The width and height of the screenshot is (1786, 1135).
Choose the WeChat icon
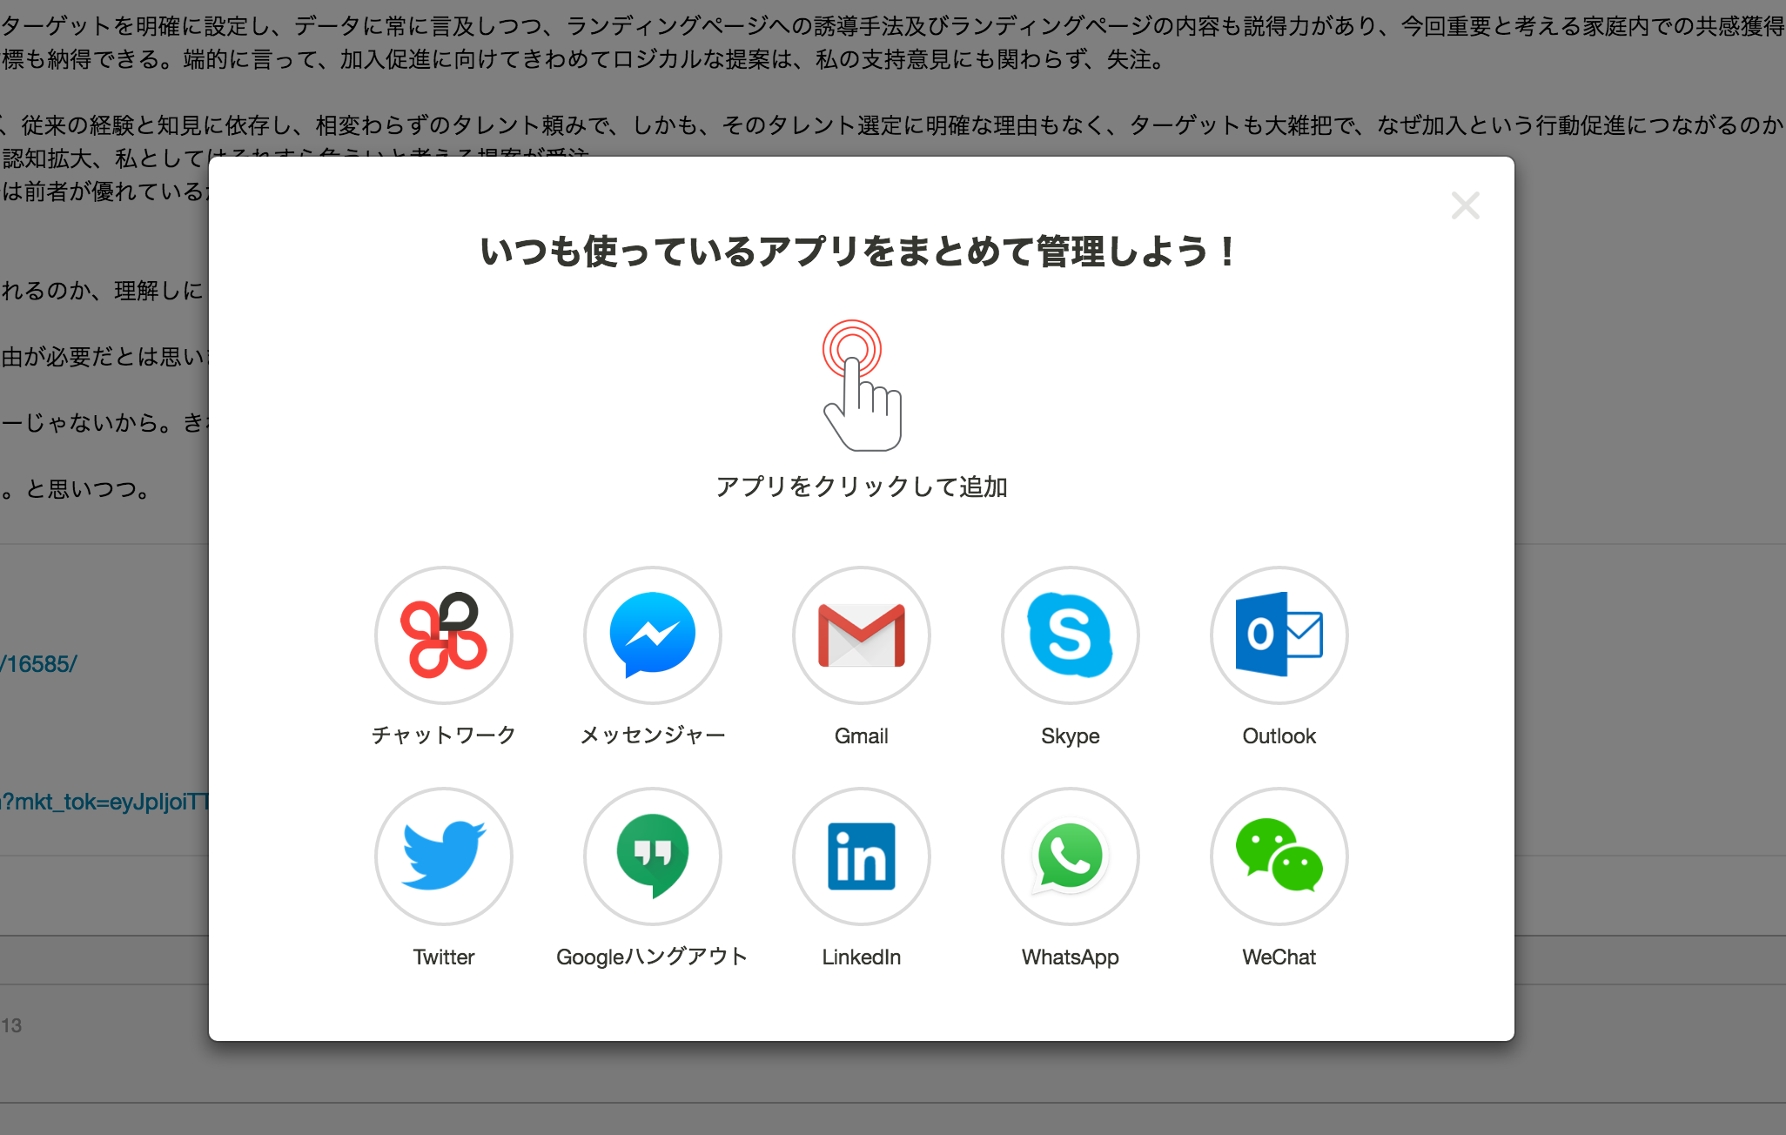(x=1279, y=856)
